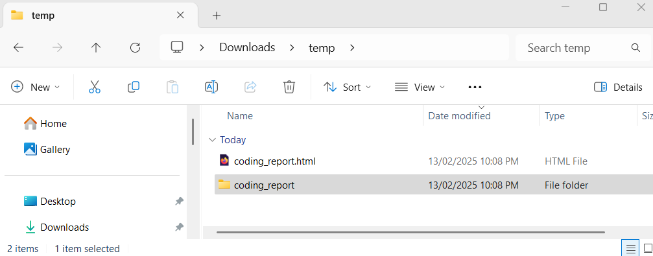Toggle the Details pane
Image resolution: width=653 pixels, height=256 pixels.
618,87
